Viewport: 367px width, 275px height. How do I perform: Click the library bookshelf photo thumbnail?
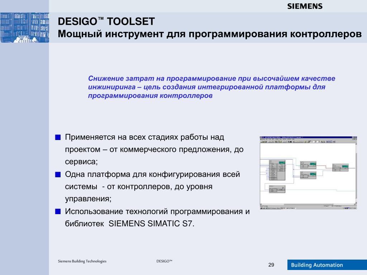pyautogui.click(x=25, y=27)
